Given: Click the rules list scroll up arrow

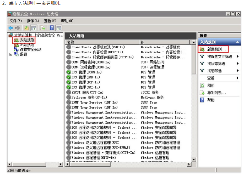Looking at the screenshot, I should pyautogui.click(x=194, y=42).
